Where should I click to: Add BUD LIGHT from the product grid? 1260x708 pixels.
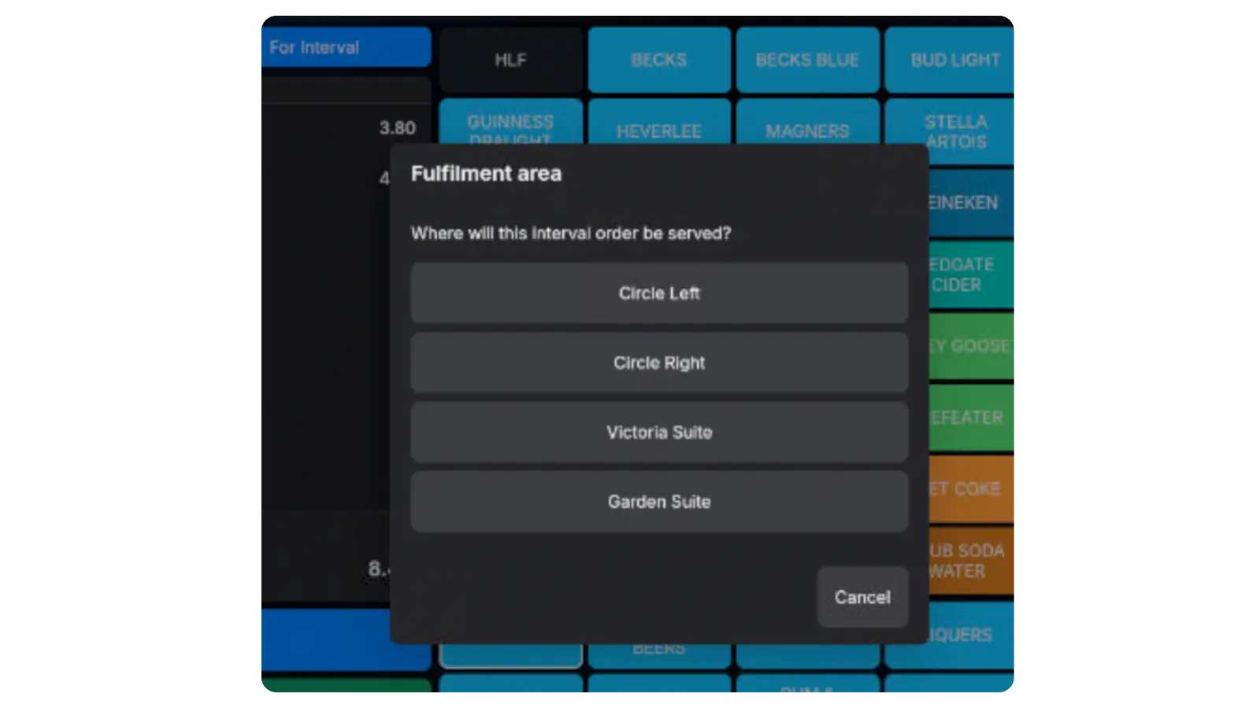click(949, 60)
